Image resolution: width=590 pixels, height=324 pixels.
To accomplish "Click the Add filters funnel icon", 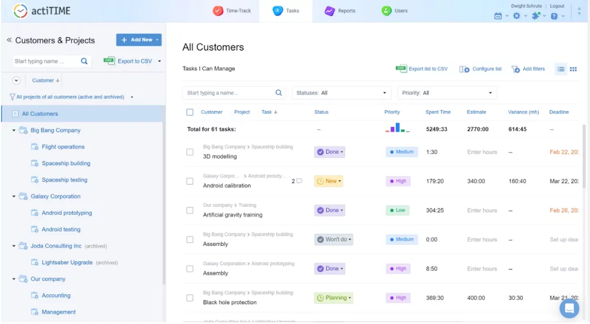I will 516,69.
